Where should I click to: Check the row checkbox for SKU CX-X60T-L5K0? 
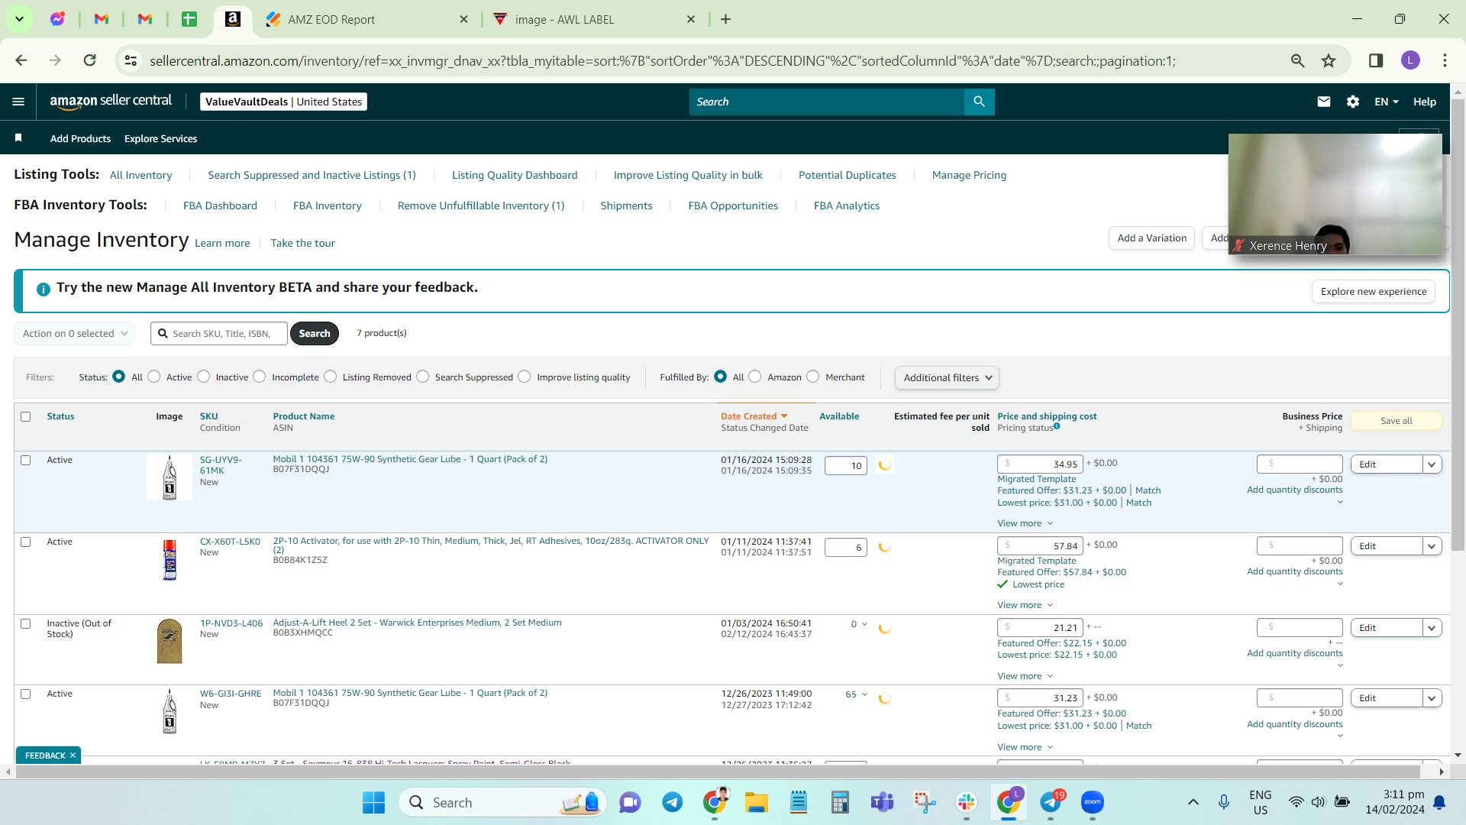26,542
